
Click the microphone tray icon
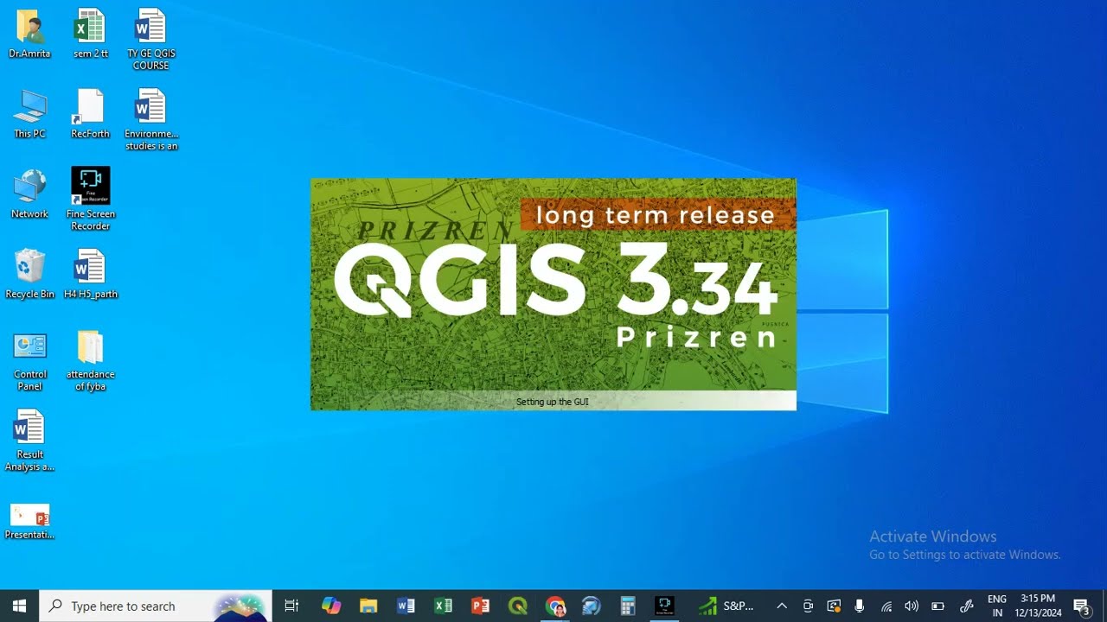tap(859, 606)
